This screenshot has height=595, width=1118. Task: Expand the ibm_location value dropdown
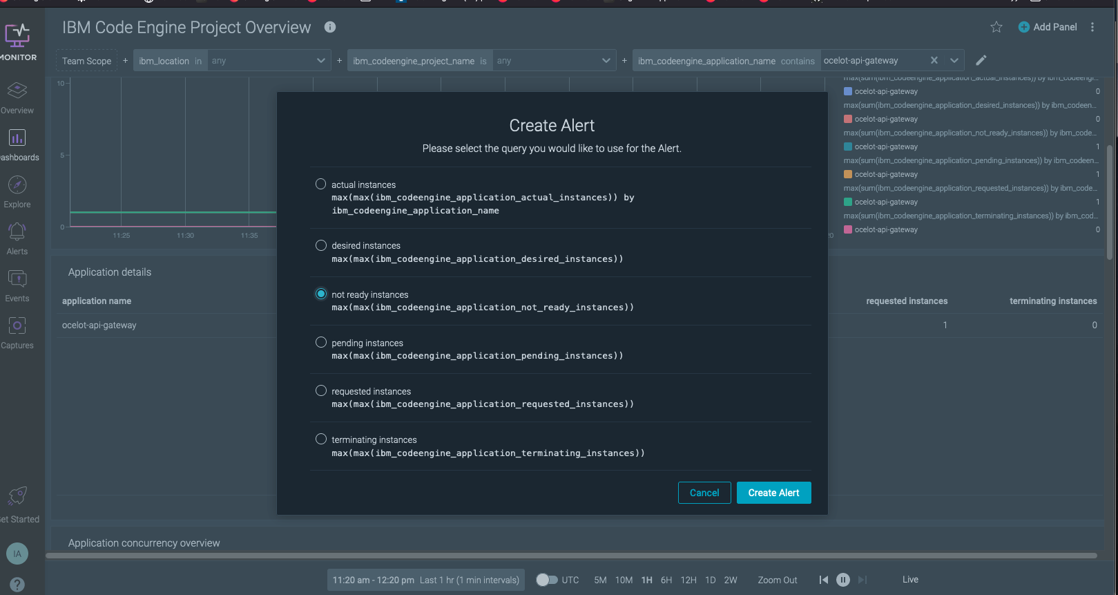[x=320, y=60]
